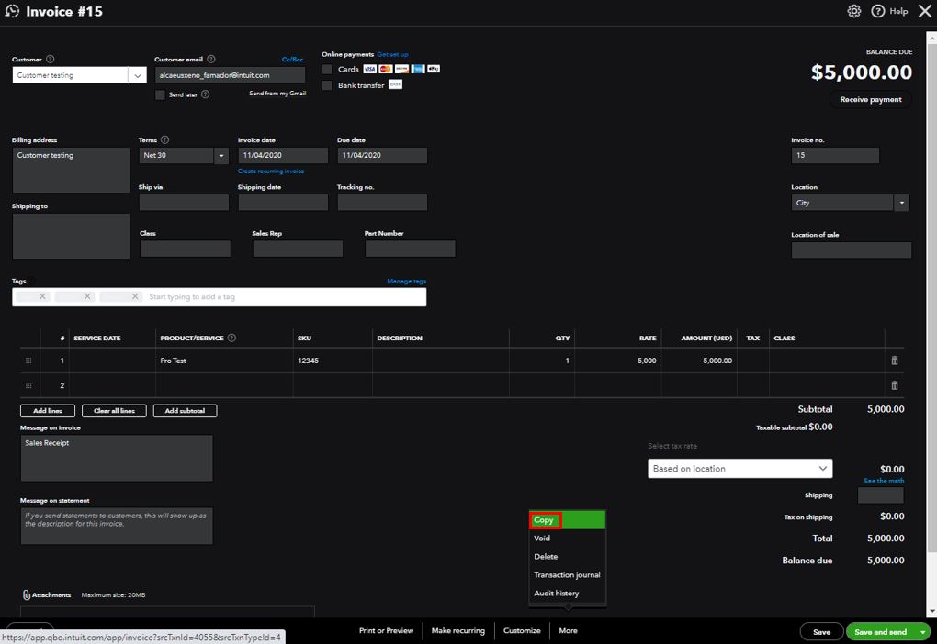The height and width of the screenshot is (644, 937).
Task: Open the Based on location tax dropdown
Action: [x=822, y=469]
